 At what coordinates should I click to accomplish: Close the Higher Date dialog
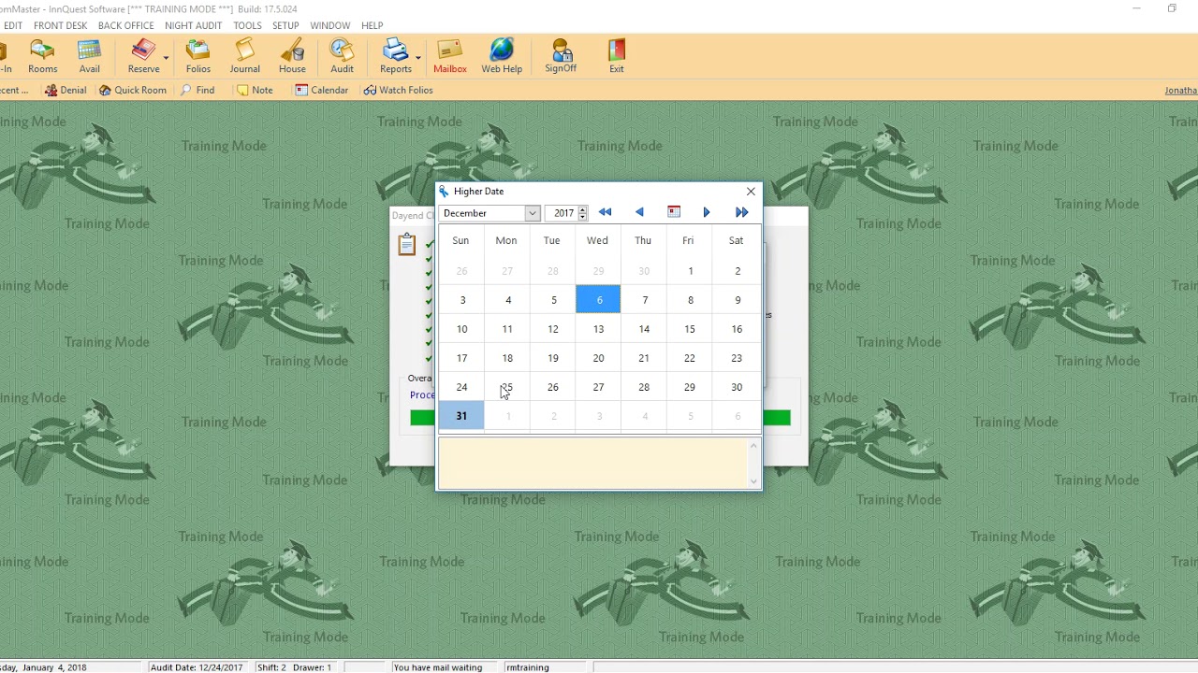751,192
